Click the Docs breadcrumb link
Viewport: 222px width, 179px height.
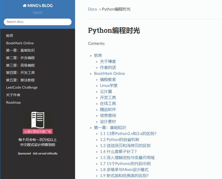92,9
